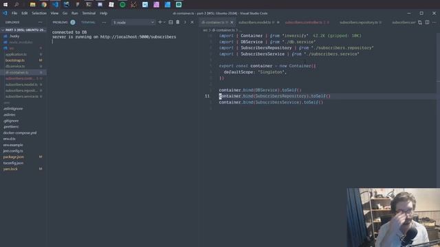Collapse the PART 3 workspace folder section
Screen dimensions: 440x247
(23, 30)
